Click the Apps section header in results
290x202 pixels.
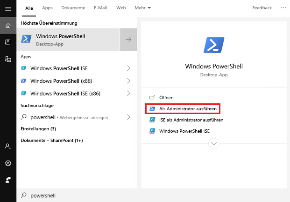pyautogui.click(x=26, y=57)
